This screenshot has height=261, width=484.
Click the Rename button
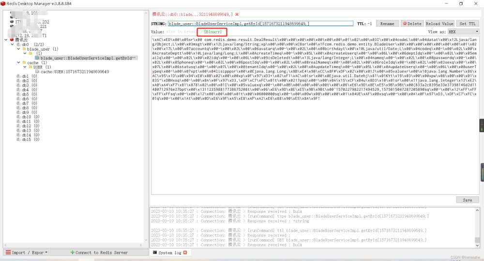[387, 24]
